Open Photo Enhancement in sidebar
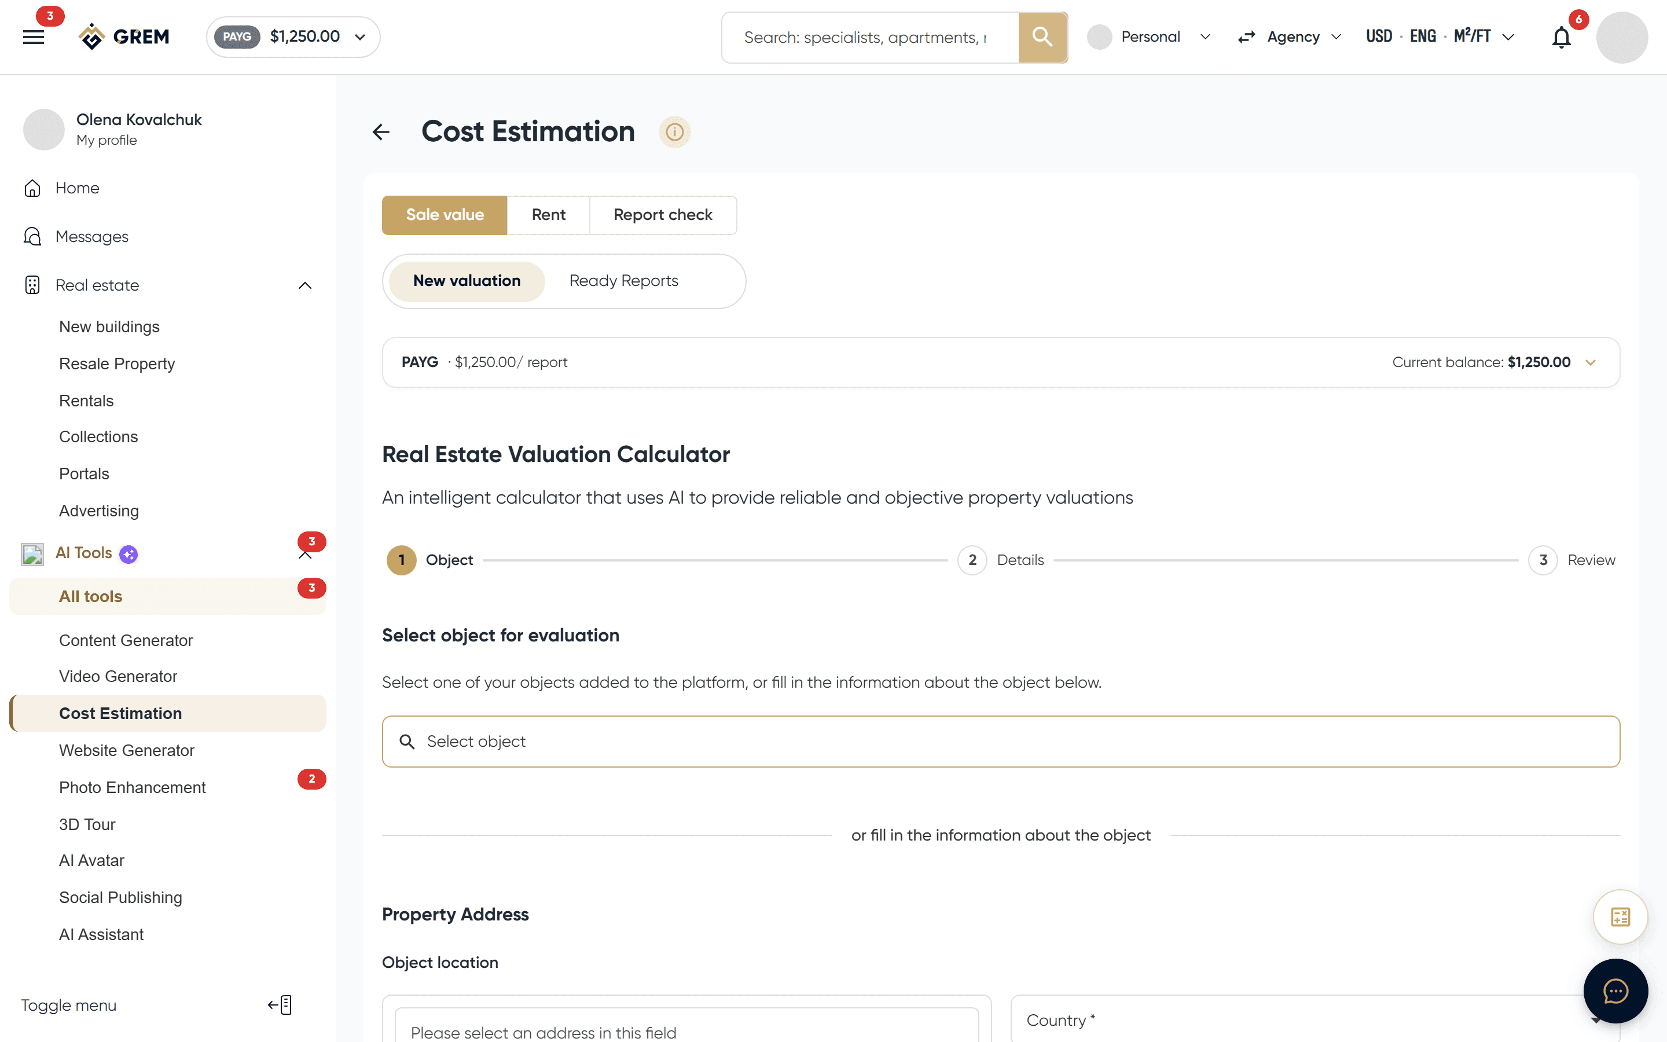1667x1042 pixels. (132, 787)
